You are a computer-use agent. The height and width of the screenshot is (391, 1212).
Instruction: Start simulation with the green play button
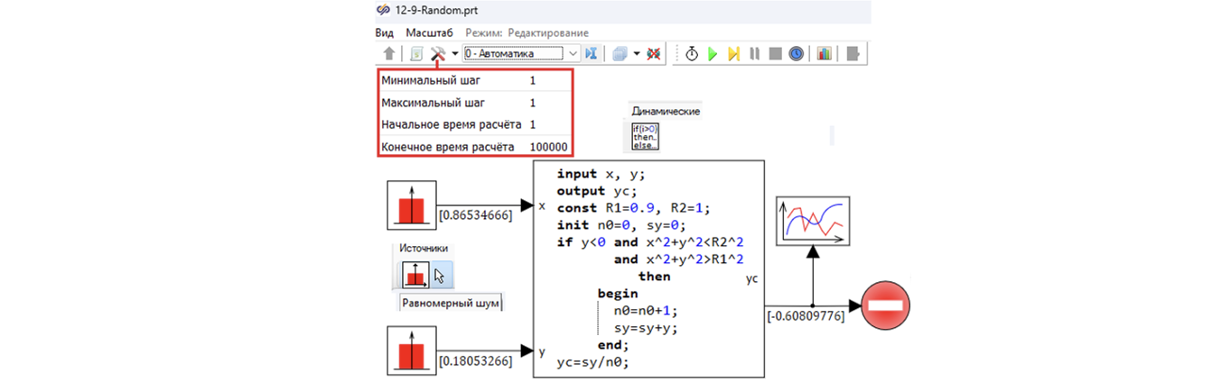713,53
